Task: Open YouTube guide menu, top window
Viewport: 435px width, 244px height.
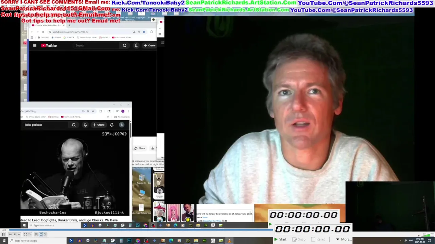Action: point(35,45)
